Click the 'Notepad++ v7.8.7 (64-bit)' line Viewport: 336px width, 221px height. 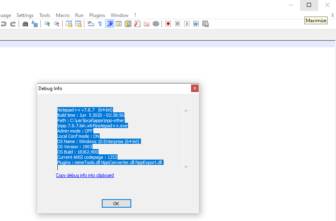click(85, 110)
